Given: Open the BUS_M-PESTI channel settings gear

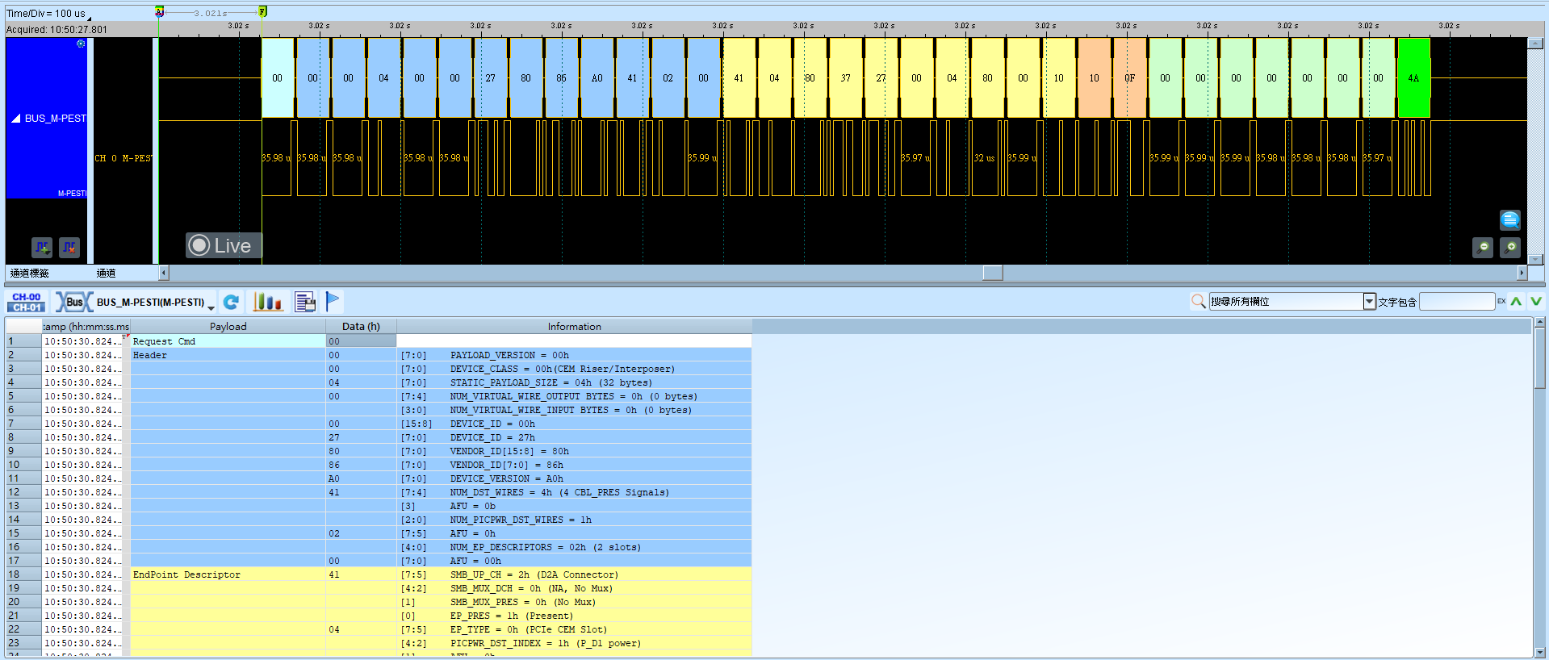Looking at the screenshot, I should (81, 44).
